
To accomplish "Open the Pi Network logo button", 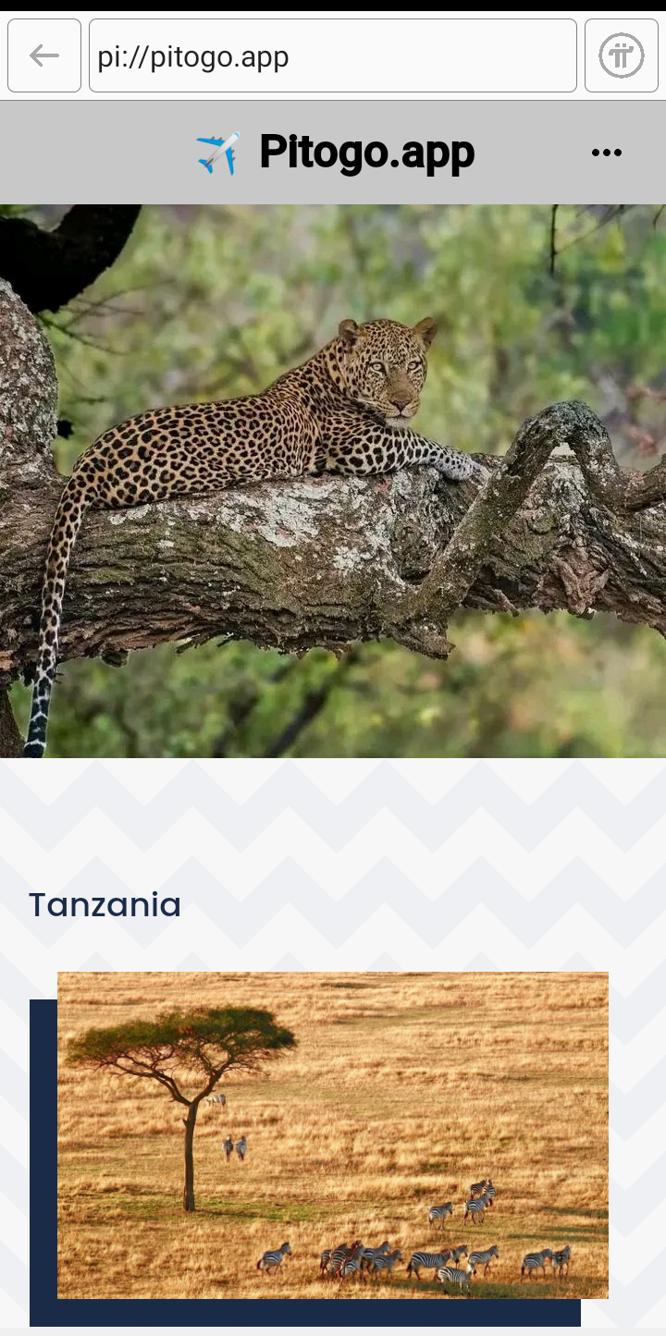I will pos(622,55).
